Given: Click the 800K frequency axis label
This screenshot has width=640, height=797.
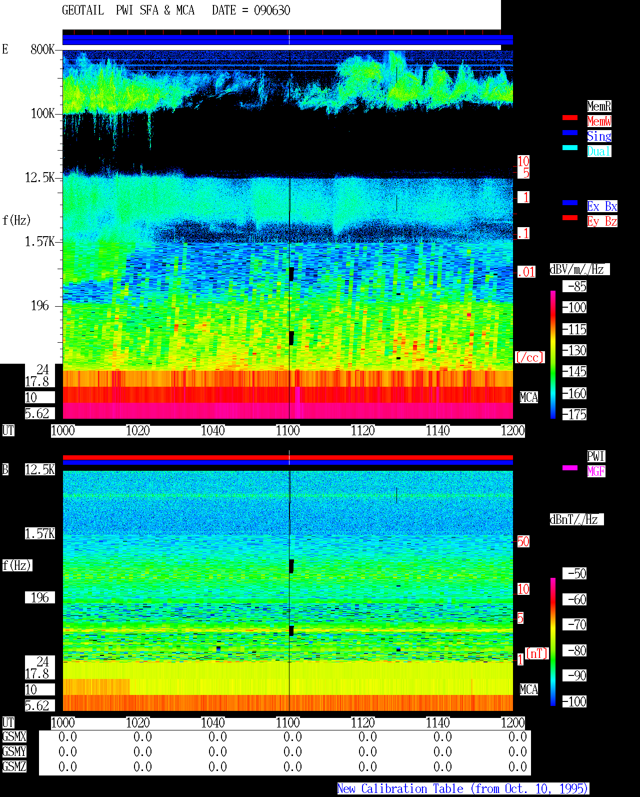Looking at the screenshot, I should click(x=42, y=49).
